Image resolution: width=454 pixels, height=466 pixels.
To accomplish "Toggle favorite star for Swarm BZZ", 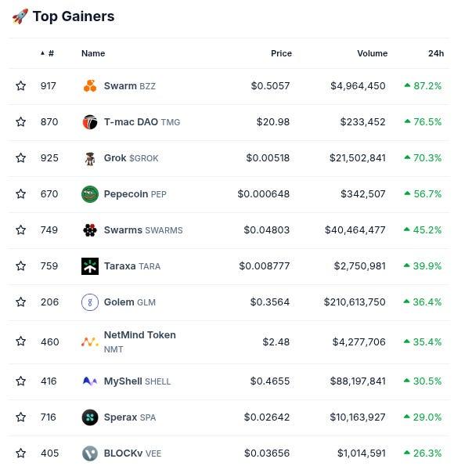I will (21, 86).
